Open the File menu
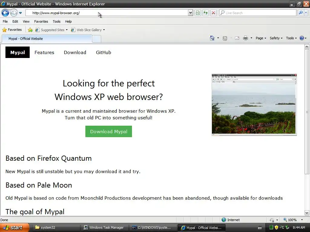Image resolution: width=310 pixels, height=232 pixels. (5, 21)
